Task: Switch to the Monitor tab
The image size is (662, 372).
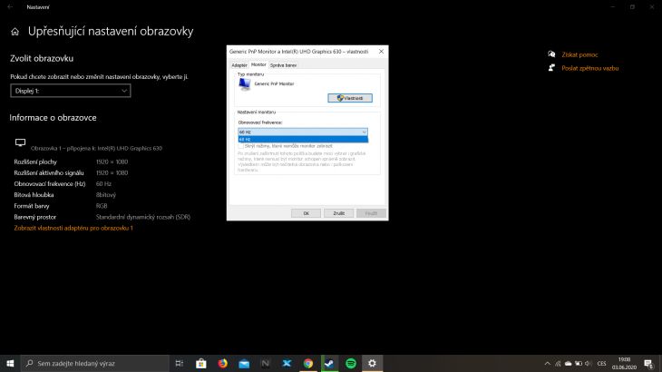Action: coord(258,64)
